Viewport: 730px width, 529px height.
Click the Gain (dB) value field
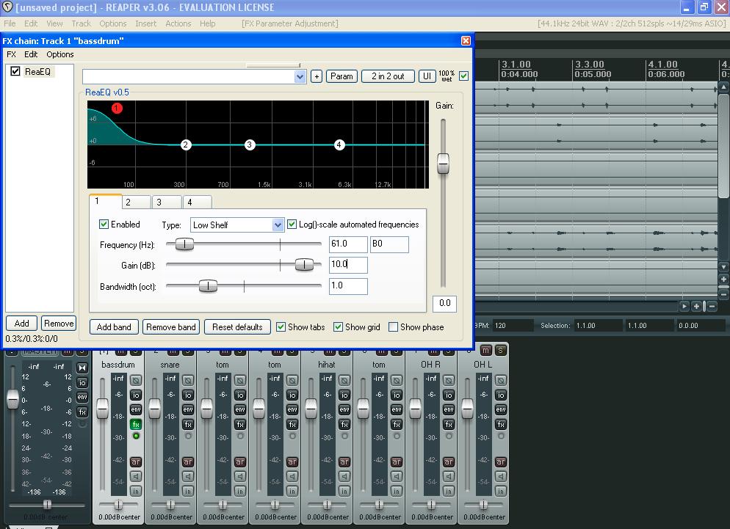coord(348,265)
